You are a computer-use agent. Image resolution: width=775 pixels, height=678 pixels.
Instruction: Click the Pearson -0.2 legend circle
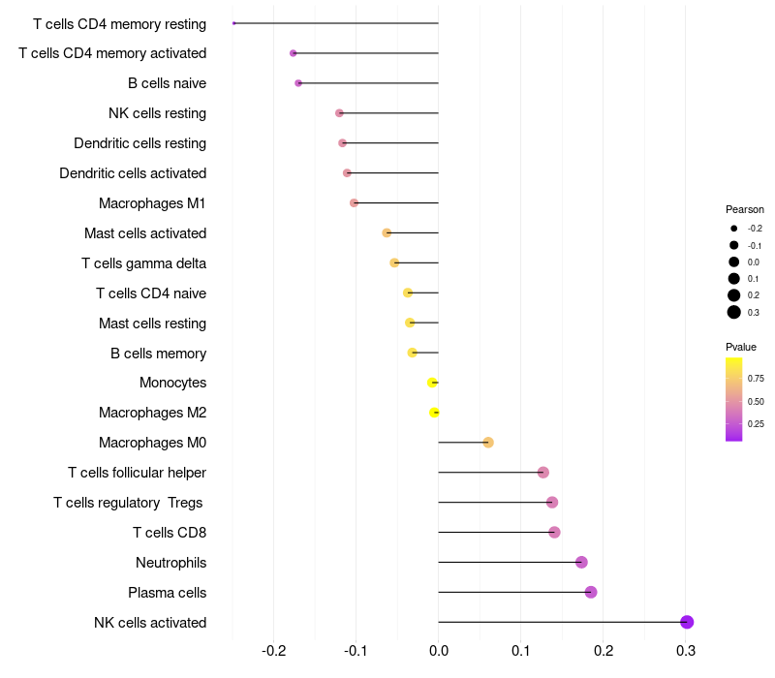coord(734,229)
